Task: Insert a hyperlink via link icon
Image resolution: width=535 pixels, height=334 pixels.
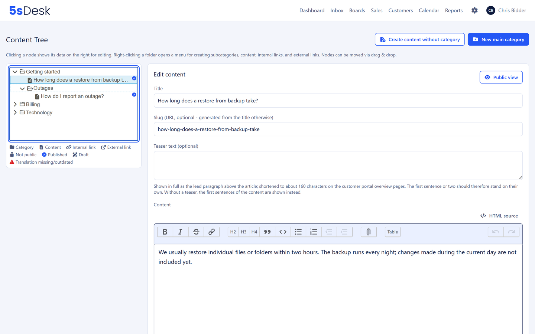Action: pyautogui.click(x=211, y=232)
